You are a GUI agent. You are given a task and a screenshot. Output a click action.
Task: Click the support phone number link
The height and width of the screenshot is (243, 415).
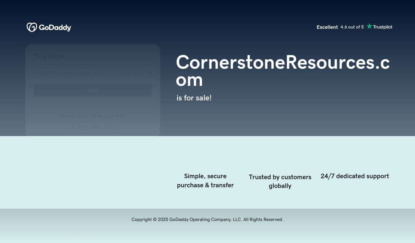[93, 128]
